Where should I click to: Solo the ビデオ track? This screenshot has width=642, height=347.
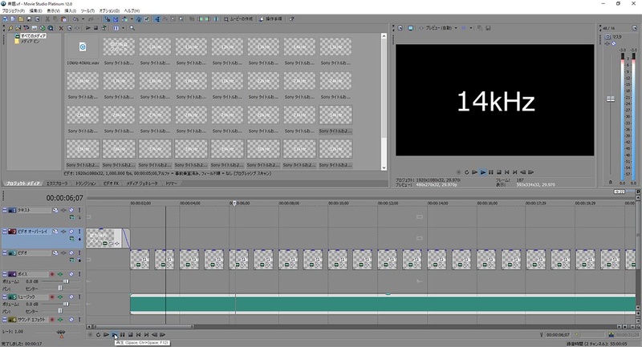tap(79, 253)
